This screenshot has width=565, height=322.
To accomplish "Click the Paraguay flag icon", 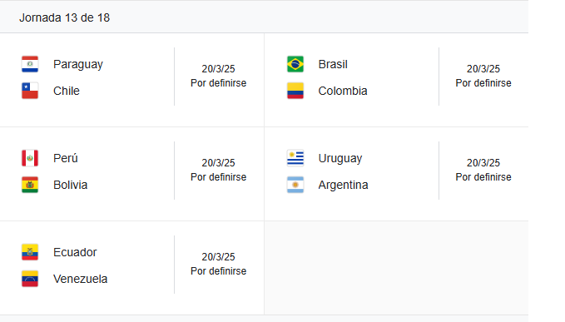I will [x=30, y=64].
